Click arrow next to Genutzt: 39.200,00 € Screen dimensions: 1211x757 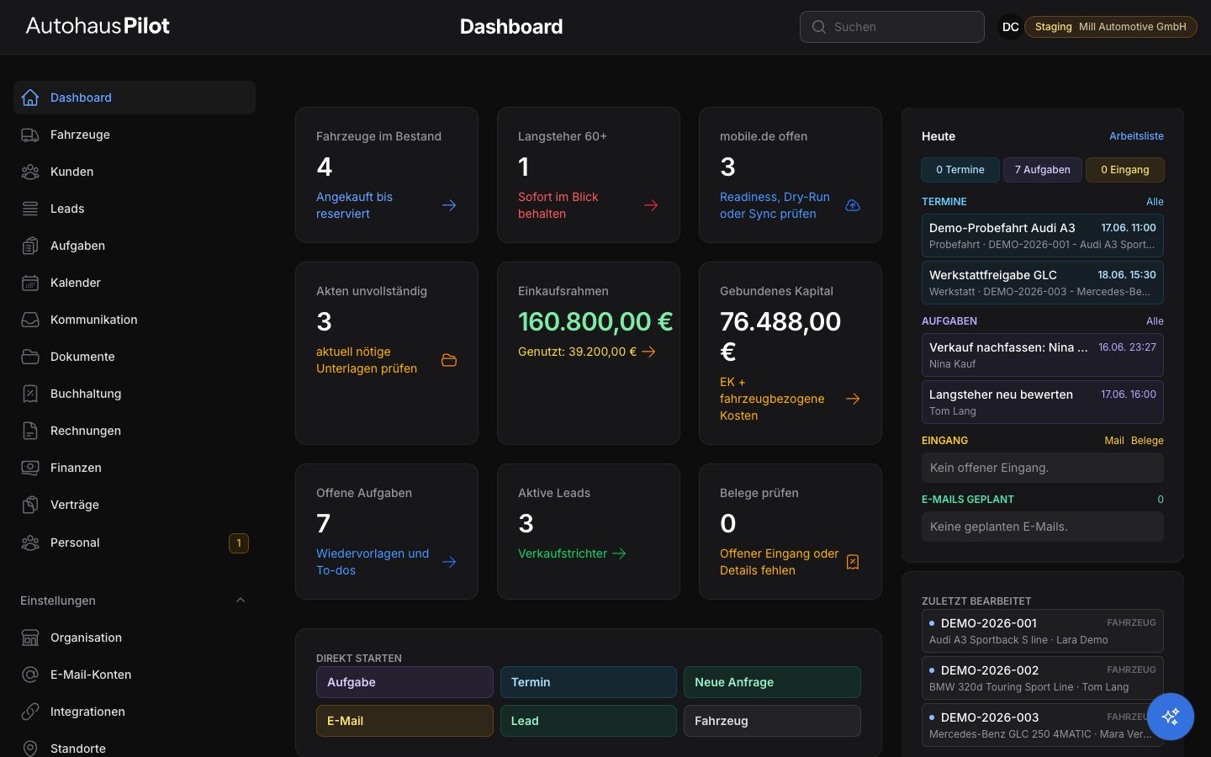648,352
